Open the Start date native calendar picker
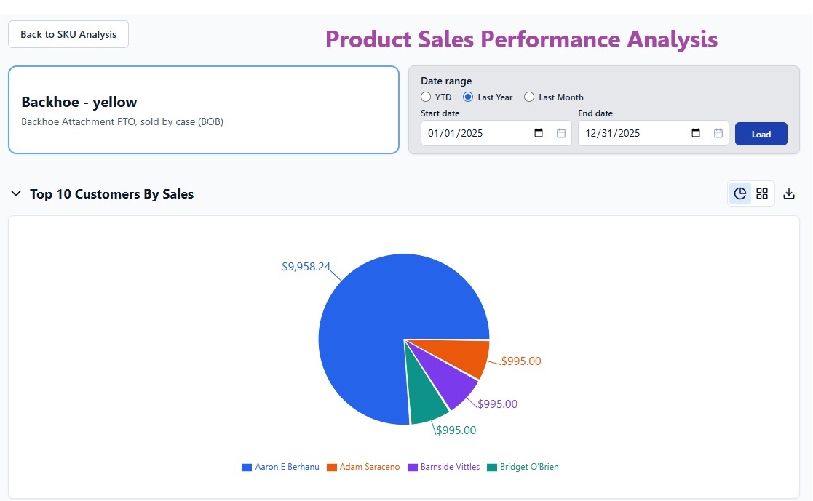813x501 pixels. click(539, 133)
